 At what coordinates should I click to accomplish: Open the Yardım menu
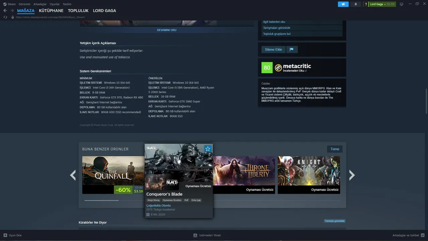pos(67,4)
